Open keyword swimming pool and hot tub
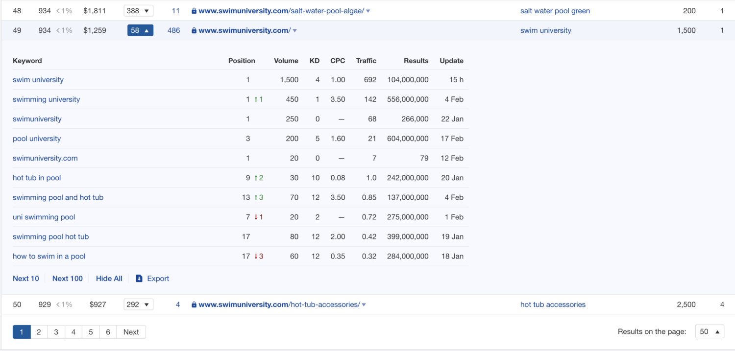 (58, 197)
